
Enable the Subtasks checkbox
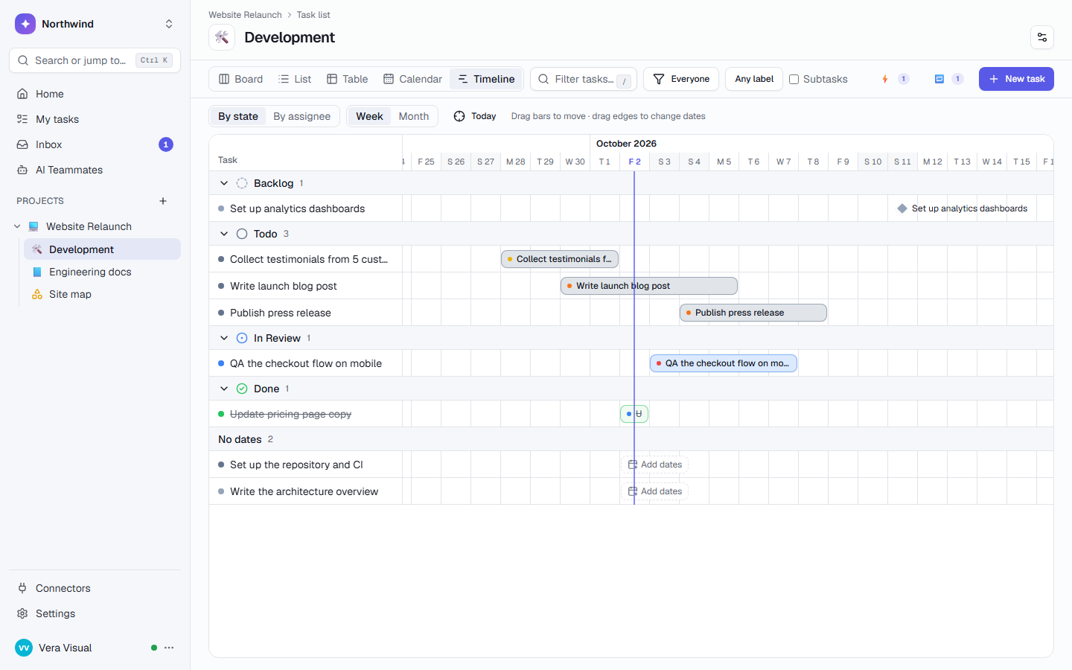[x=794, y=79]
